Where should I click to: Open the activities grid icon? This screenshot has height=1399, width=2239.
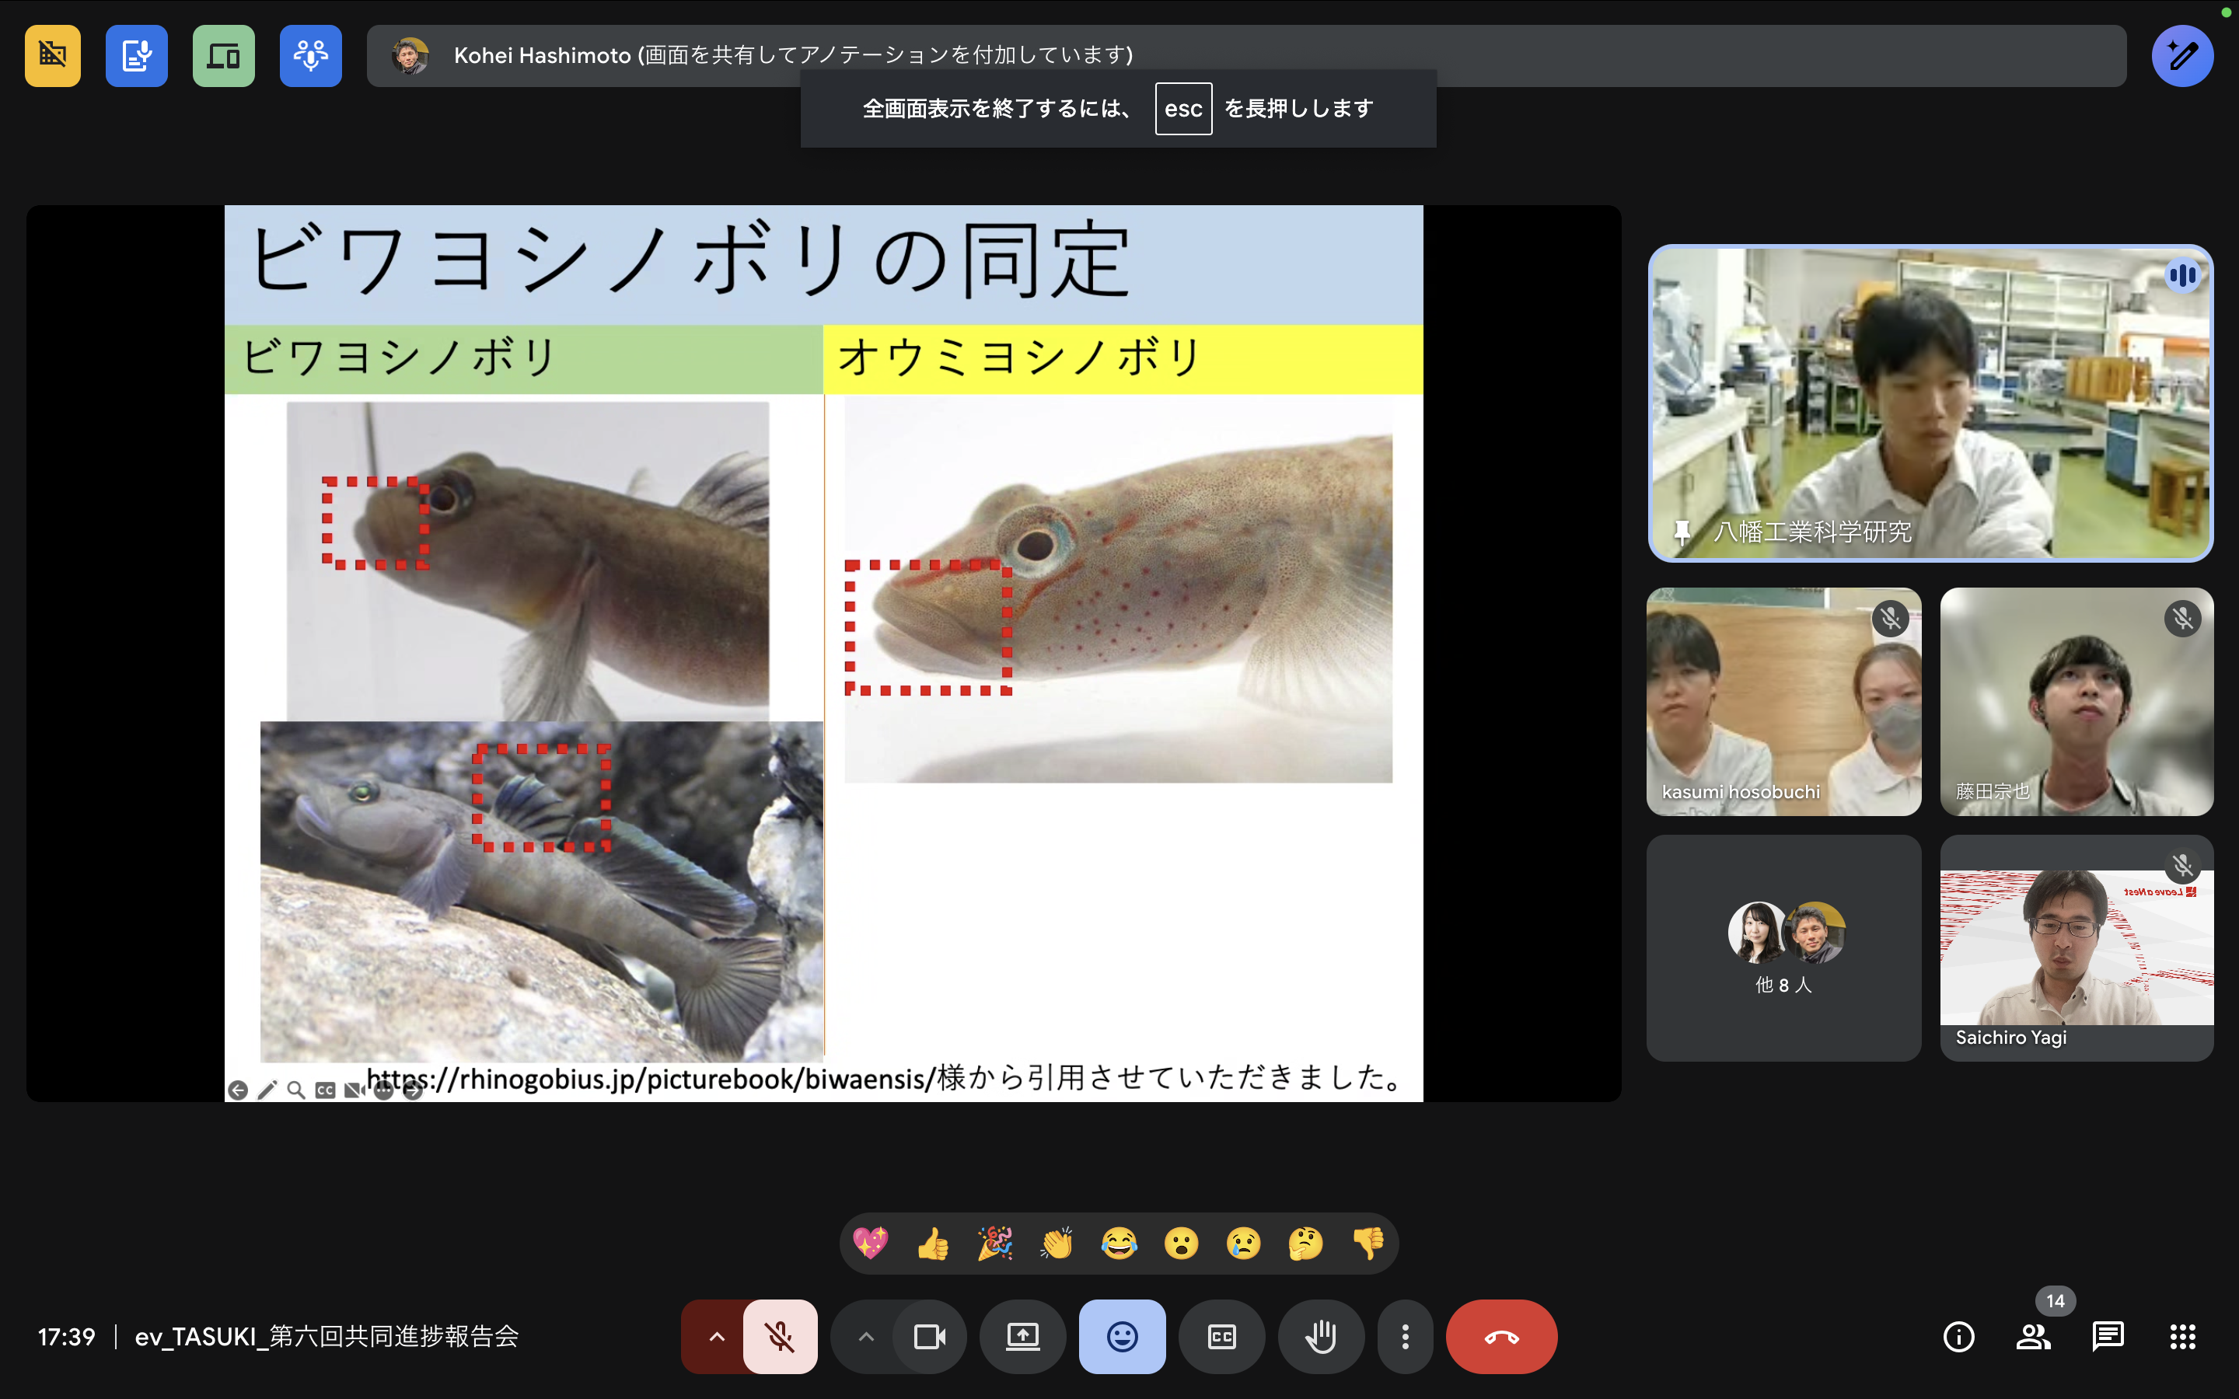point(2182,1336)
